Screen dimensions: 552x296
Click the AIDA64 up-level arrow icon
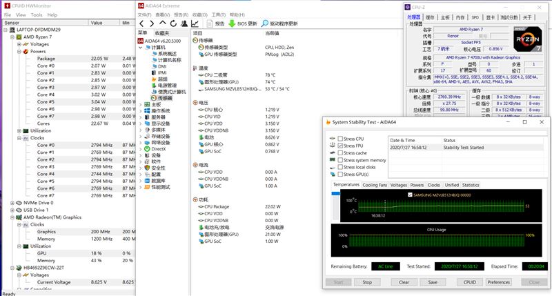click(162, 23)
